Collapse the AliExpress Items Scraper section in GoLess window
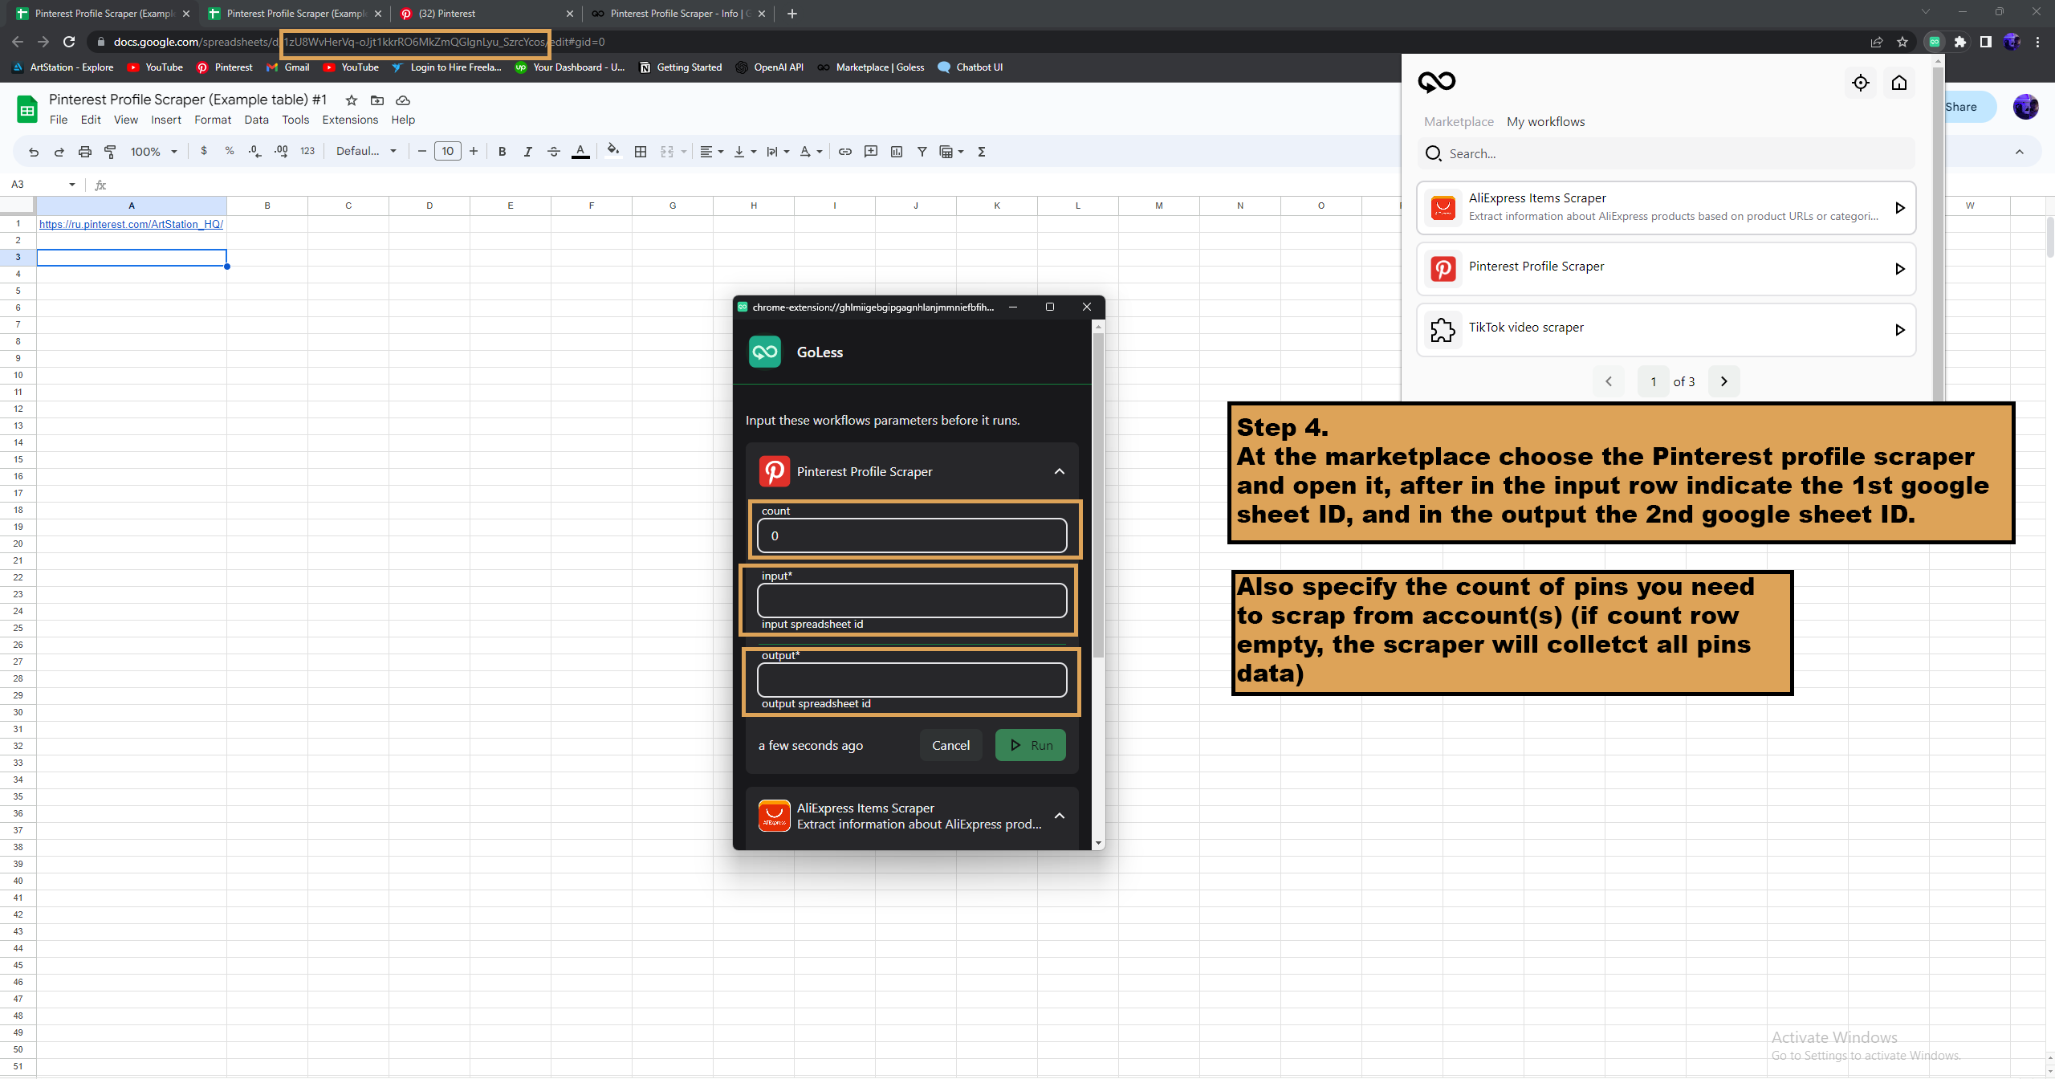The height and width of the screenshot is (1079, 2055). click(x=1060, y=816)
